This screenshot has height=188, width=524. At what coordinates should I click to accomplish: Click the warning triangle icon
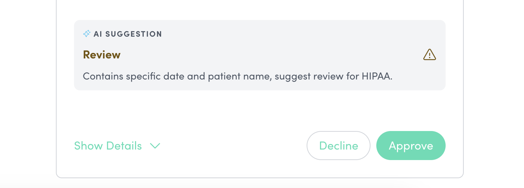click(430, 55)
